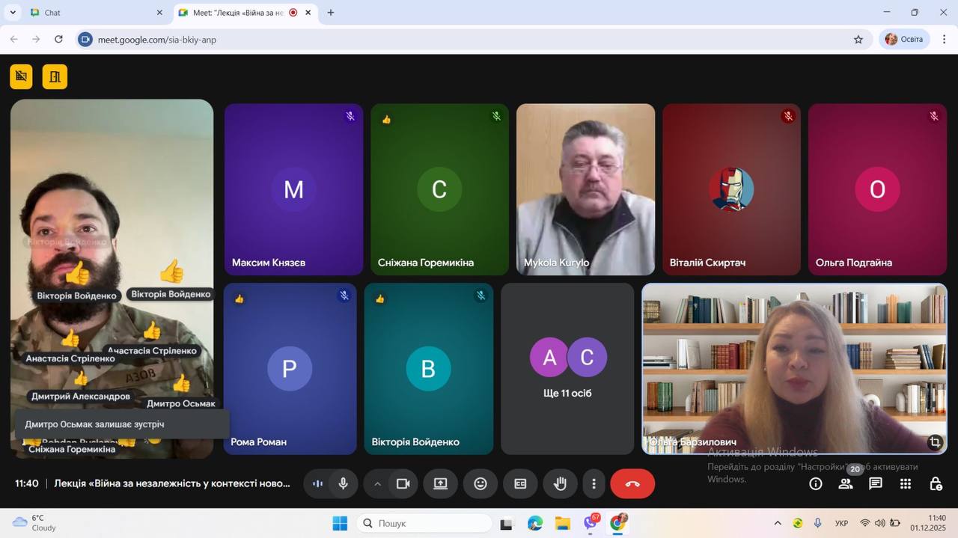Open the in-call chat panel
Screen dimensions: 958x538
coord(876,484)
